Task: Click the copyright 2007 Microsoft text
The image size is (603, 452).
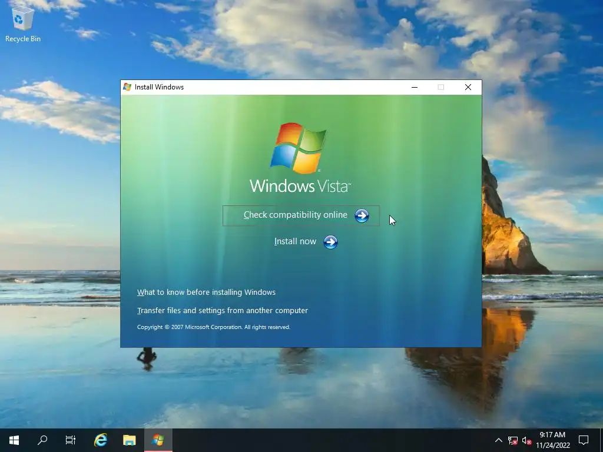Action: point(213,327)
